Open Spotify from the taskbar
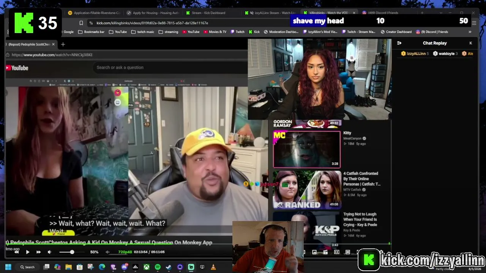486x273 pixels. (158, 267)
